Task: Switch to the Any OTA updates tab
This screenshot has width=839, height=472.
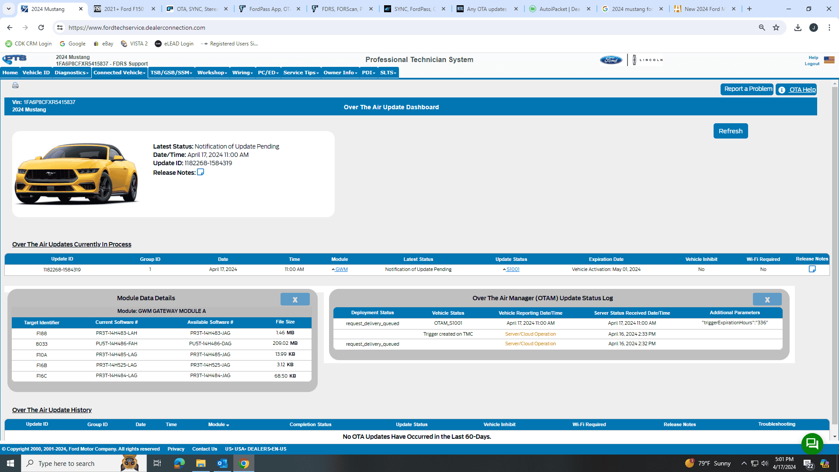Action: coord(487,9)
